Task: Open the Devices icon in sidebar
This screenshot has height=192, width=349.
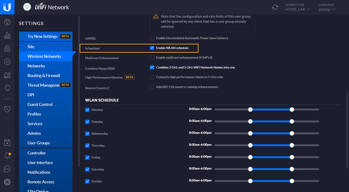Action: click(x=7, y=62)
